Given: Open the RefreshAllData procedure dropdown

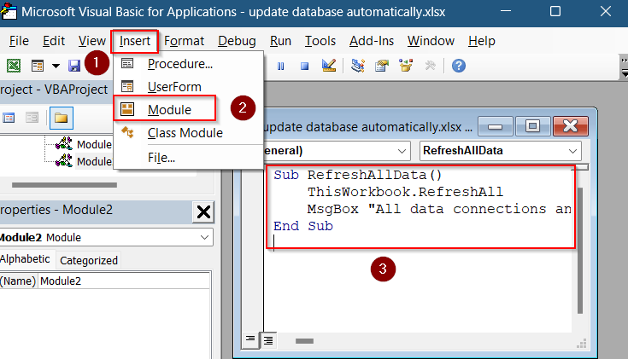Looking at the screenshot, I should (x=572, y=151).
